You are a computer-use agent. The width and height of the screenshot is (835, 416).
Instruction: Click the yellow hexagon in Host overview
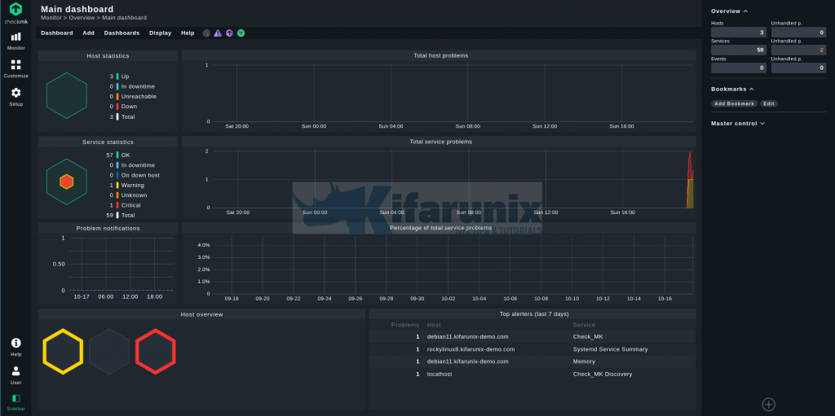(63, 351)
